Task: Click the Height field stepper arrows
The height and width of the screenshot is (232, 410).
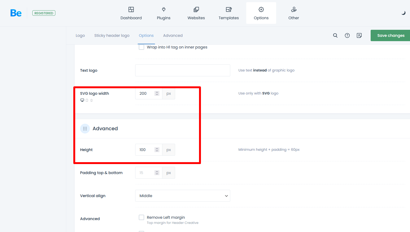Action: pos(157,150)
